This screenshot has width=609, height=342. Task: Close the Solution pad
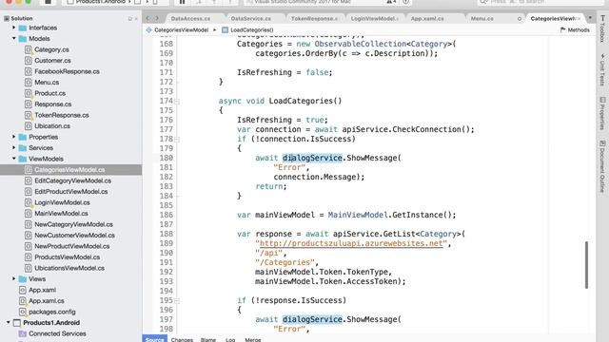[x=136, y=19]
